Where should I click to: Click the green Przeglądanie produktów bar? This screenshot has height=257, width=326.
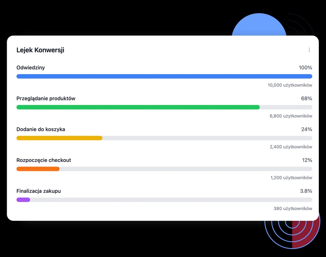138,107
